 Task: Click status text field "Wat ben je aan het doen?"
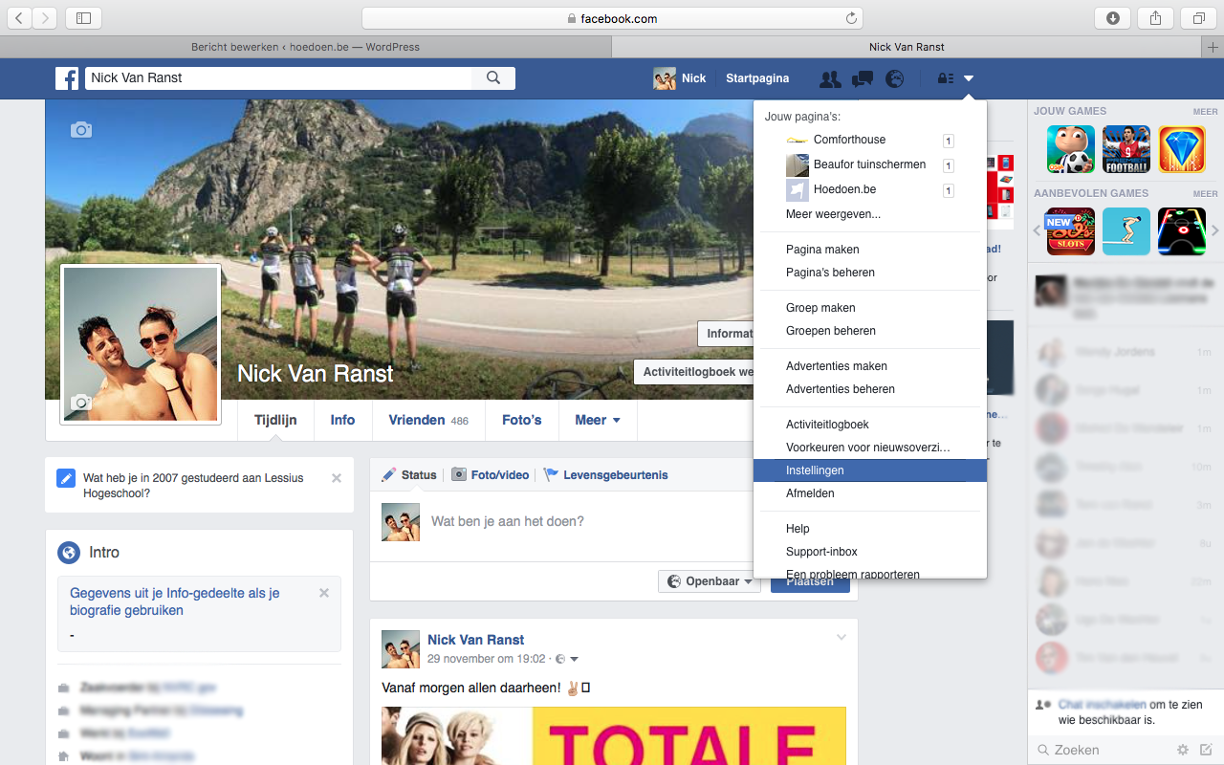[507, 521]
